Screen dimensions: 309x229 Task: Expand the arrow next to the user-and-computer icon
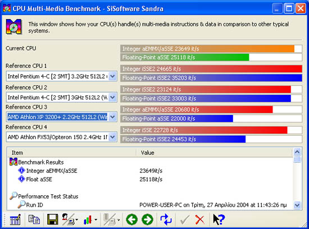[76, 220]
